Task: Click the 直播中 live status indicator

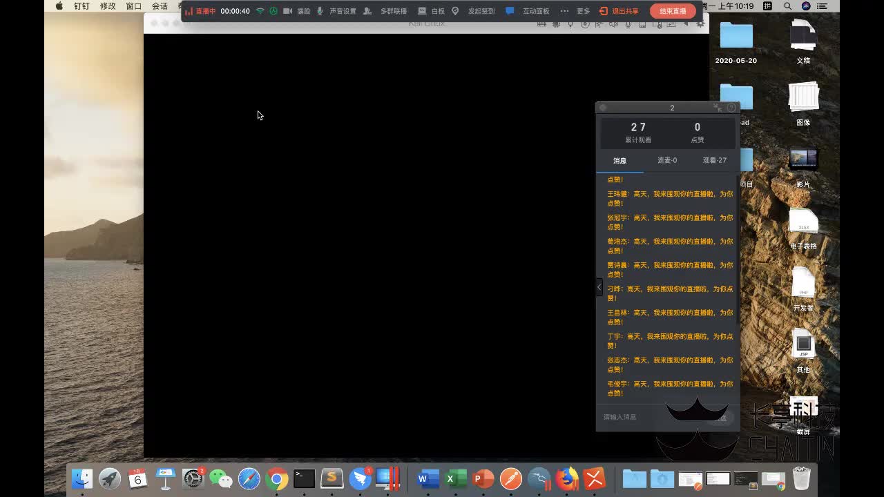Action: click(200, 11)
